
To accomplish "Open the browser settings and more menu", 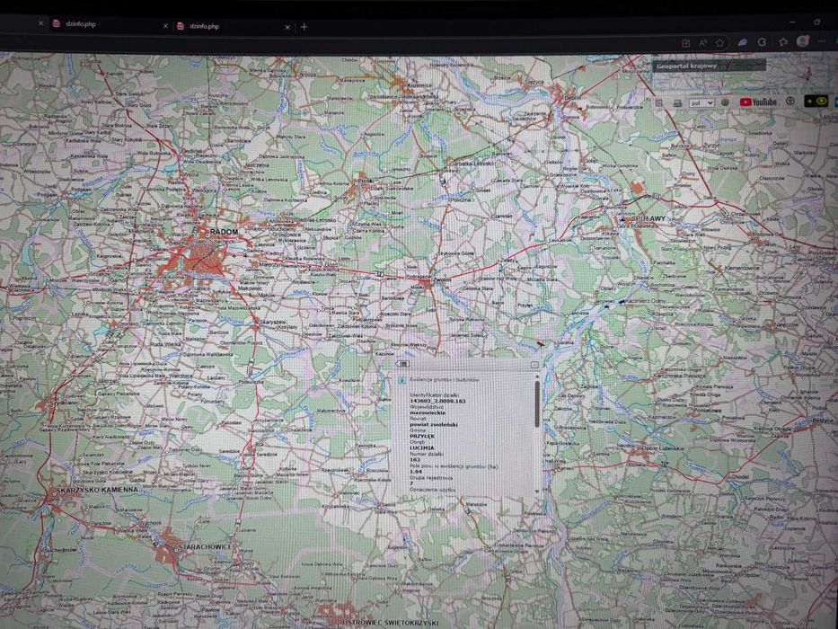I will (x=822, y=40).
